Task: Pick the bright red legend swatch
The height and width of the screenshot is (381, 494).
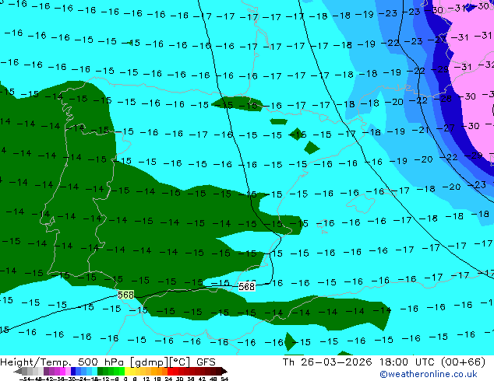Action: [170, 371]
